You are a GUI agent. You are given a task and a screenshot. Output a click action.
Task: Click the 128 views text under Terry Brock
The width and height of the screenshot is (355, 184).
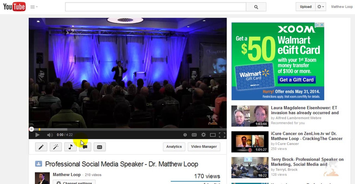[x=279, y=175]
